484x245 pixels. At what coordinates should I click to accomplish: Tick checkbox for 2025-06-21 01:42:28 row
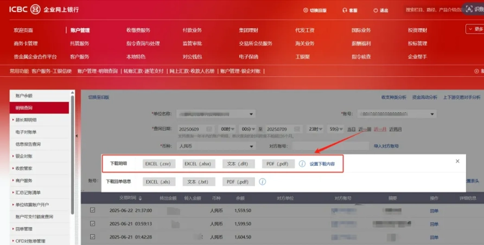pos(93,237)
